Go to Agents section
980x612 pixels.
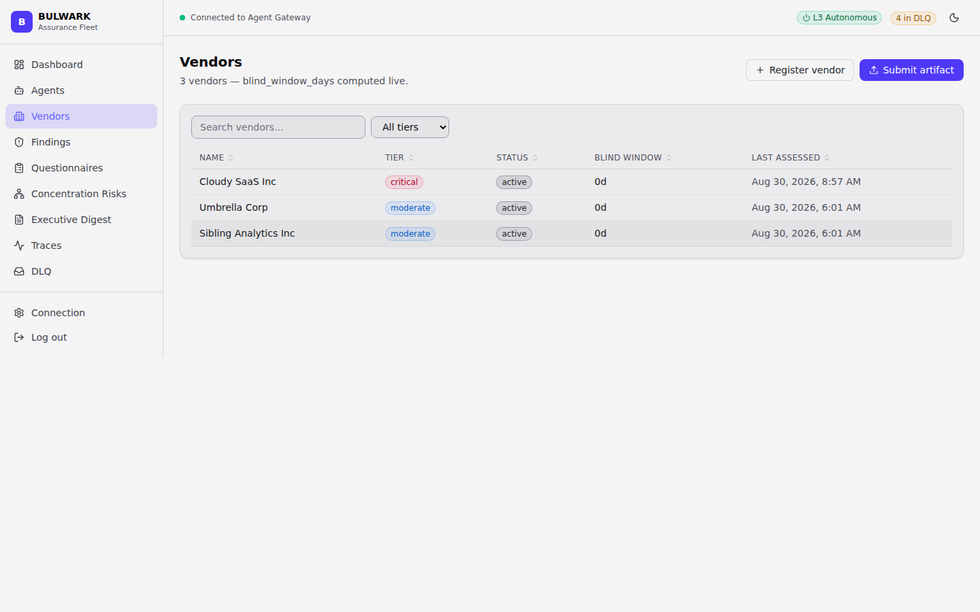[x=81, y=90]
